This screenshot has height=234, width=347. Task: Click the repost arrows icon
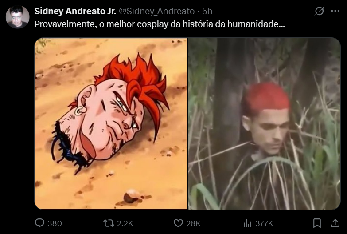pos(109,223)
